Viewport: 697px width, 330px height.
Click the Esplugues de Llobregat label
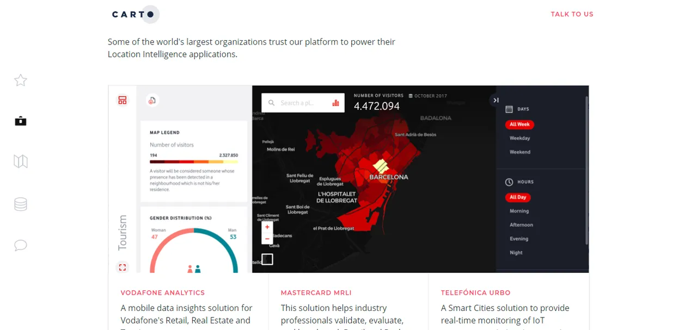point(329,181)
